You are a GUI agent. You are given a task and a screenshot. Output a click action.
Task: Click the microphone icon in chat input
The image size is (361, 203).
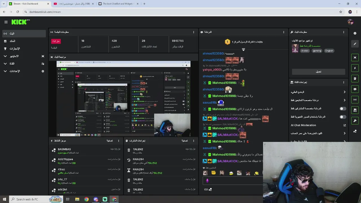207,180
